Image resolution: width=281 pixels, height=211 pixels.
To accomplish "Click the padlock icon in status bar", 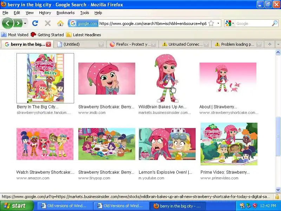I will (x=277, y=197).
